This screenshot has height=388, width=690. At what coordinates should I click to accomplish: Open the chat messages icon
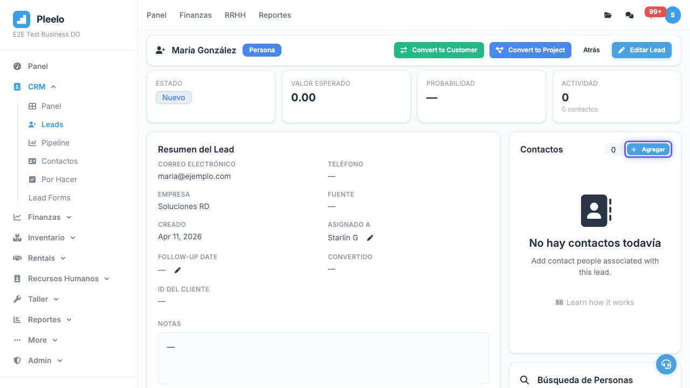click(630, 15)
